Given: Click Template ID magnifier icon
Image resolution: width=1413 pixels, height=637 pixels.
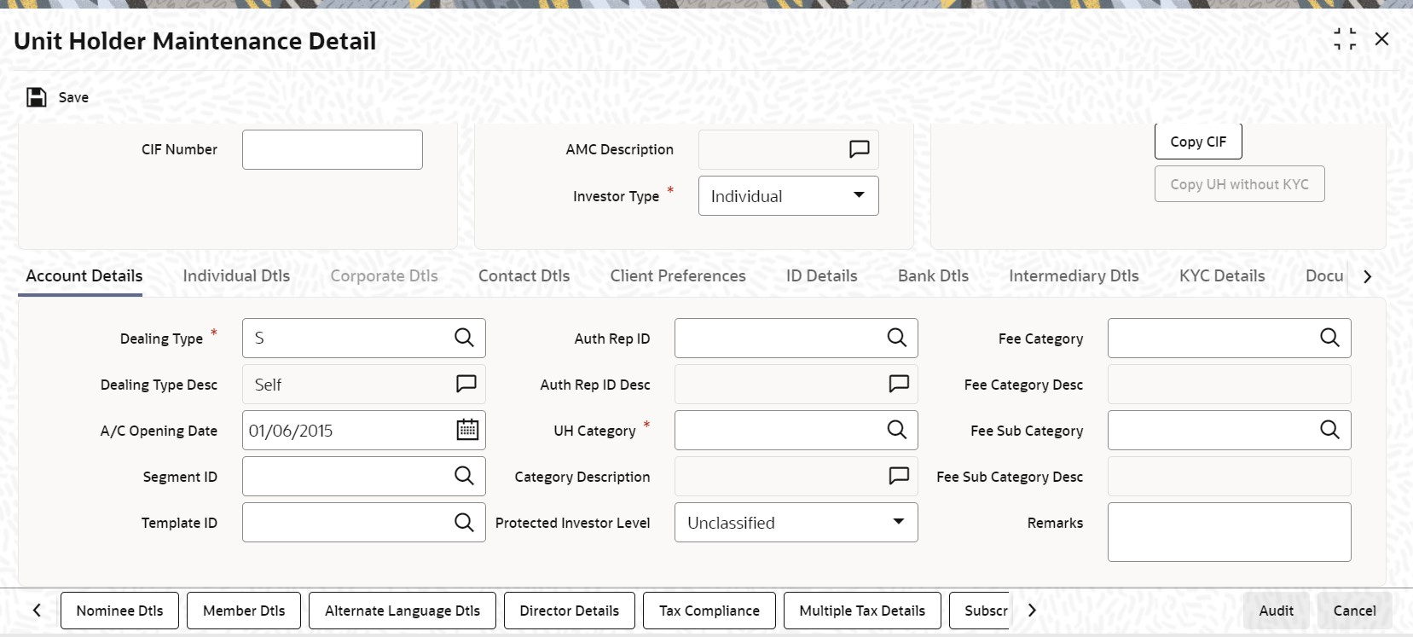Looking at the screenshot, I should click(464, 522).
